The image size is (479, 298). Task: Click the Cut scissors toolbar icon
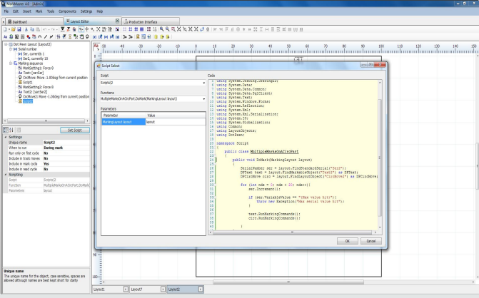26,29
